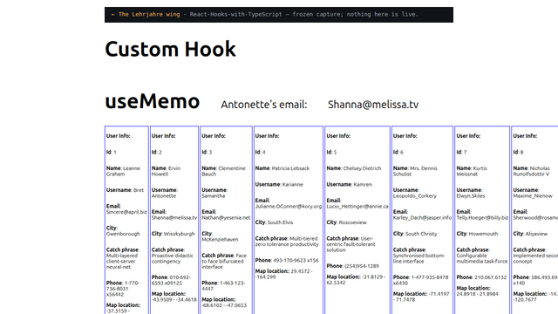
Task: Click username 'Maxime_Nienow'
Action: click(533, 195)
